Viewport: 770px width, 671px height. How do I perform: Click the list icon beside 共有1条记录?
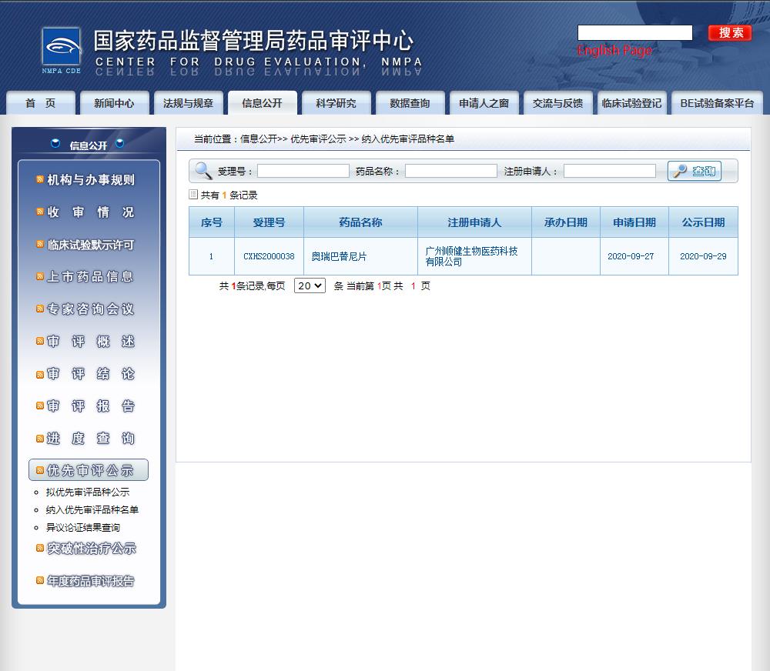point(193,195)
